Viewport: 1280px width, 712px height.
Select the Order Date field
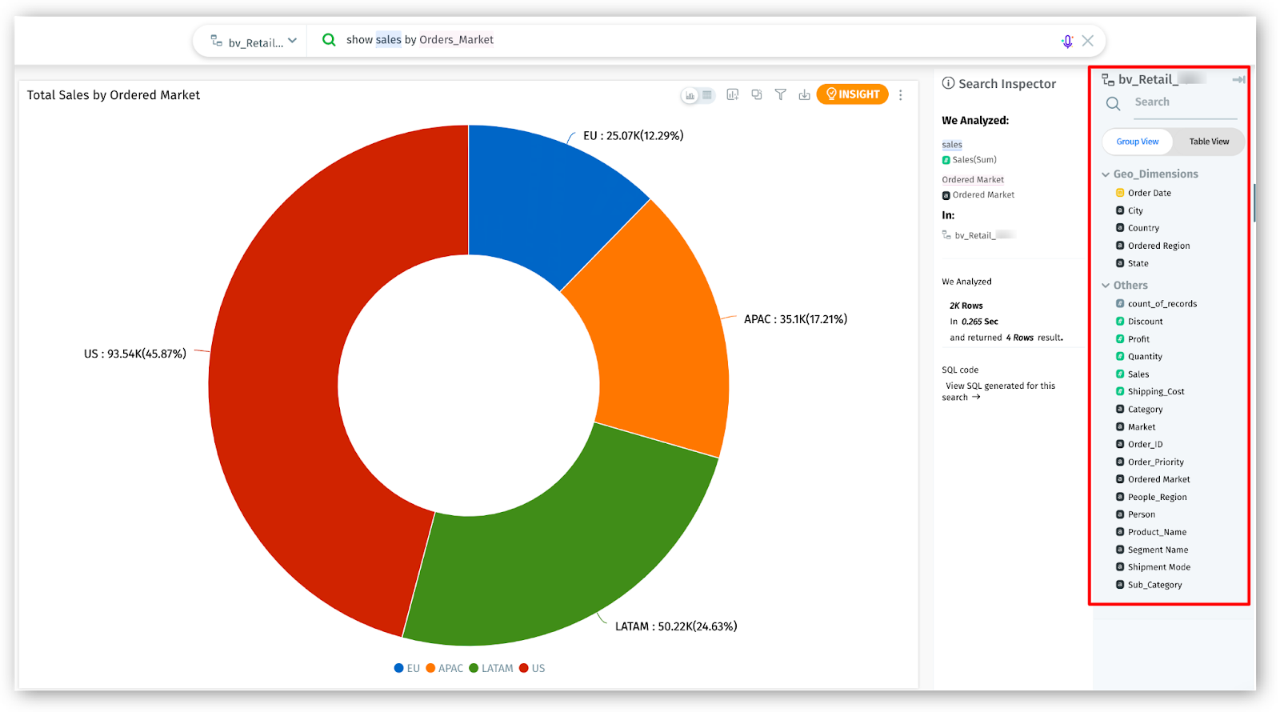[1150, 193]
